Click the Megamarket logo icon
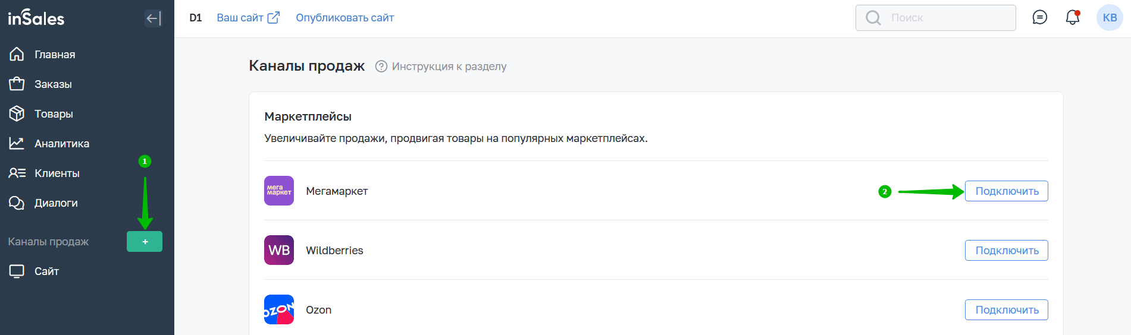1131x335 pixels. pos(279,191)
